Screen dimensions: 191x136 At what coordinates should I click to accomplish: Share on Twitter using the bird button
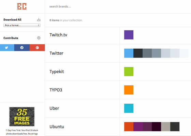pos(7,48)
